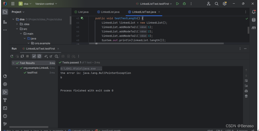Open the Problems tool window
This screenshot has width=259, height=131.
click(x=5, y=116)
